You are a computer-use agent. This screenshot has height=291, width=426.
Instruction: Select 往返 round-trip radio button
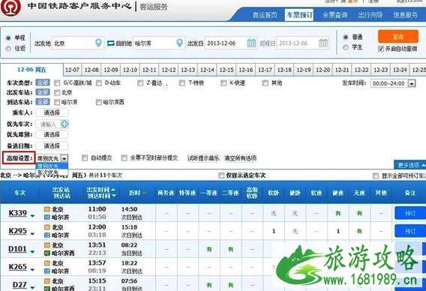point(8,48)
